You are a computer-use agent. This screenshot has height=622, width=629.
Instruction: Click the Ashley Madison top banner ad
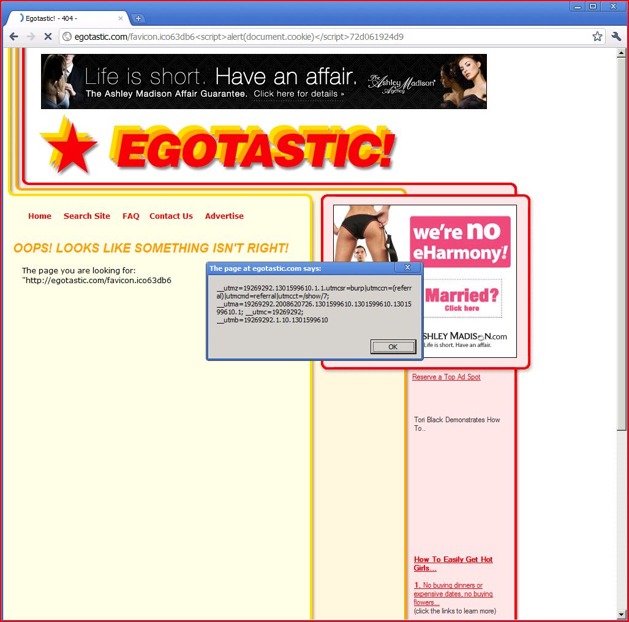point(264,82)
